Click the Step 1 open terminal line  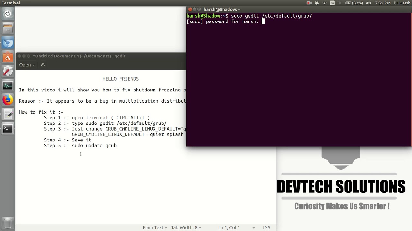coord(97,118)
